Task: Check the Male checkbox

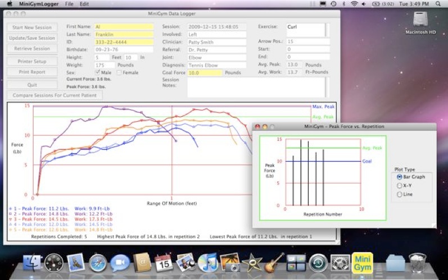Action: [x=97, y=72]
